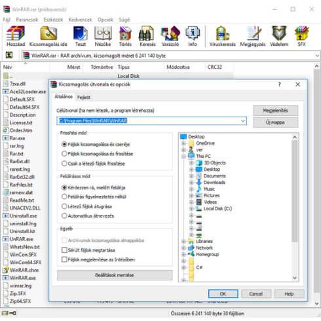Select the Order.htm file icon
Image resolution: width=321 pixels, height=321 pixels.
[6, 130]
